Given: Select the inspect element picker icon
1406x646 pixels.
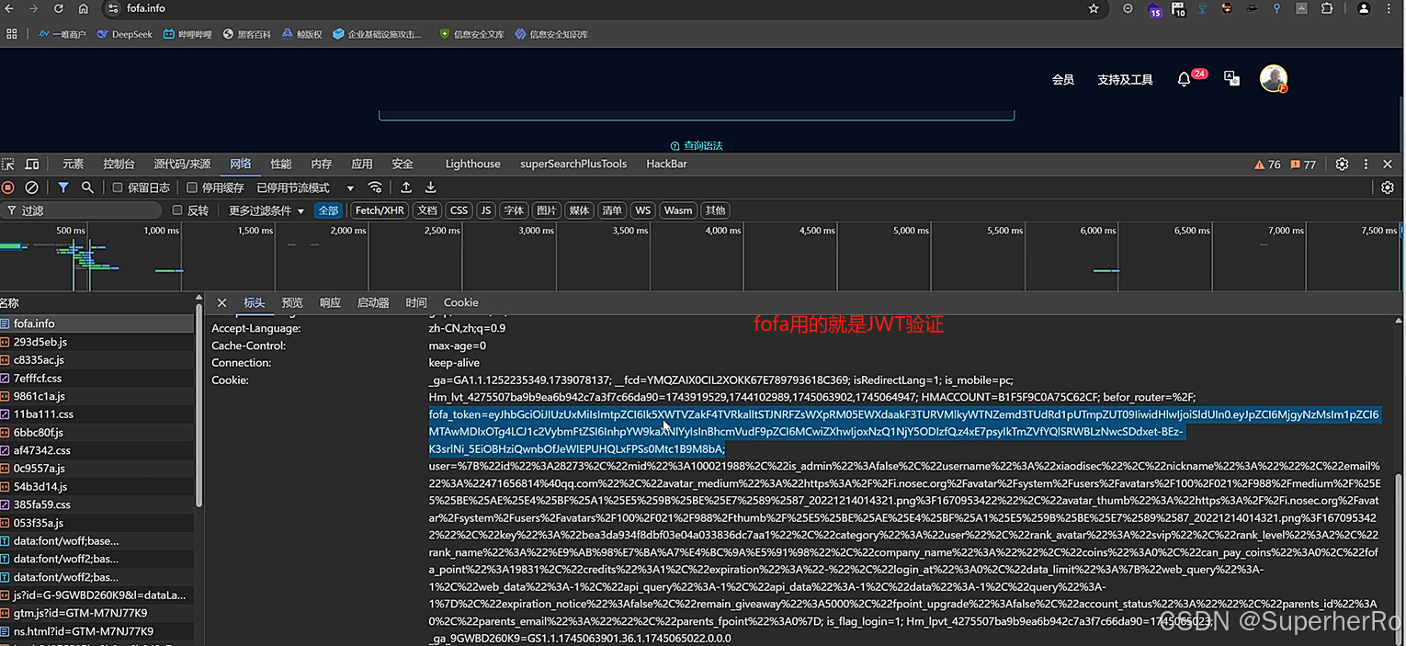Looking at the screenshot, I should (8, 164).
